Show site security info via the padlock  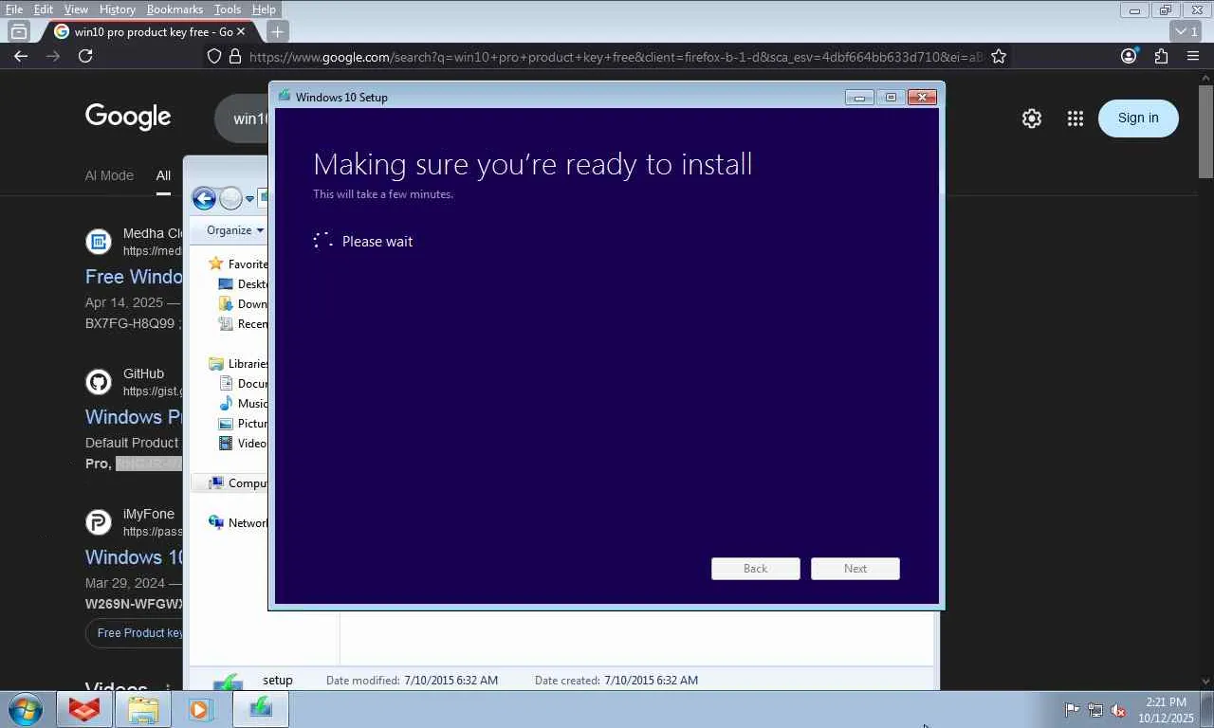(236, 57)
